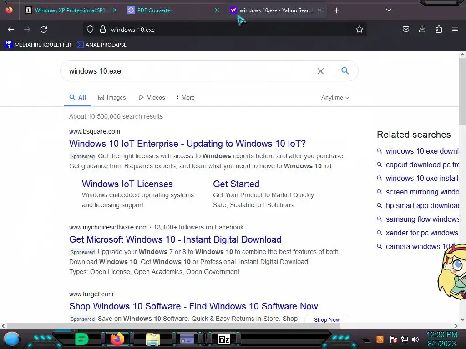Image resolution: width=466 pixels, height=349 pixels.
Task: Open the list all tabs dropdown
Action: (x=389, y=10)
